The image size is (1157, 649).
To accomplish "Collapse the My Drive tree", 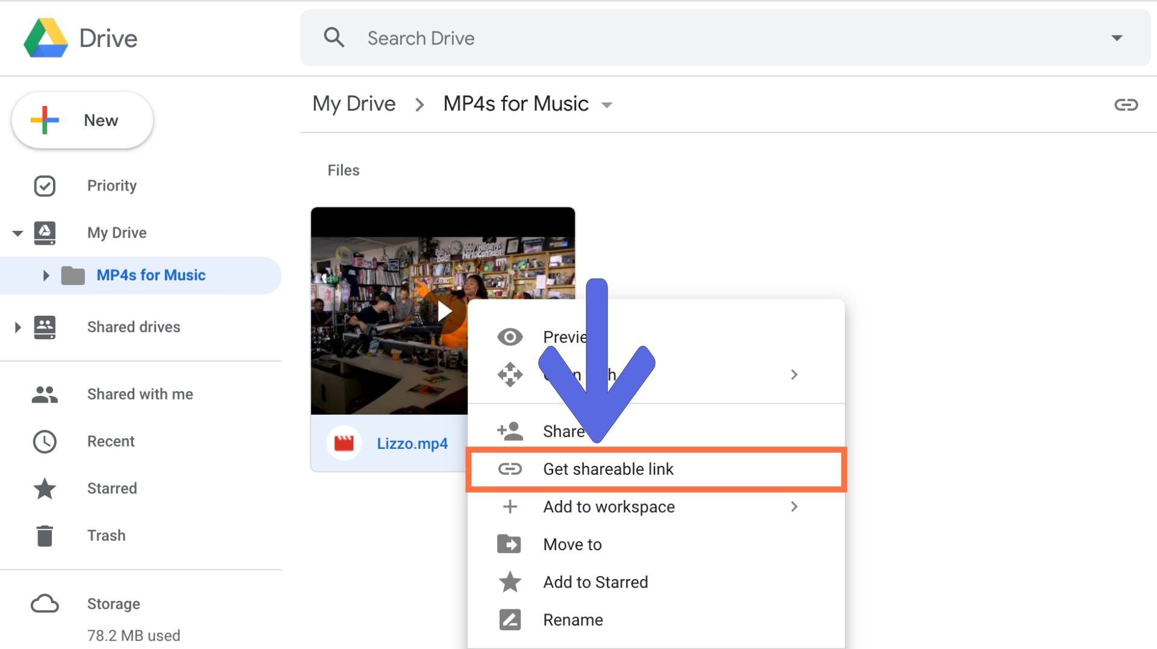I will point(17,233).
